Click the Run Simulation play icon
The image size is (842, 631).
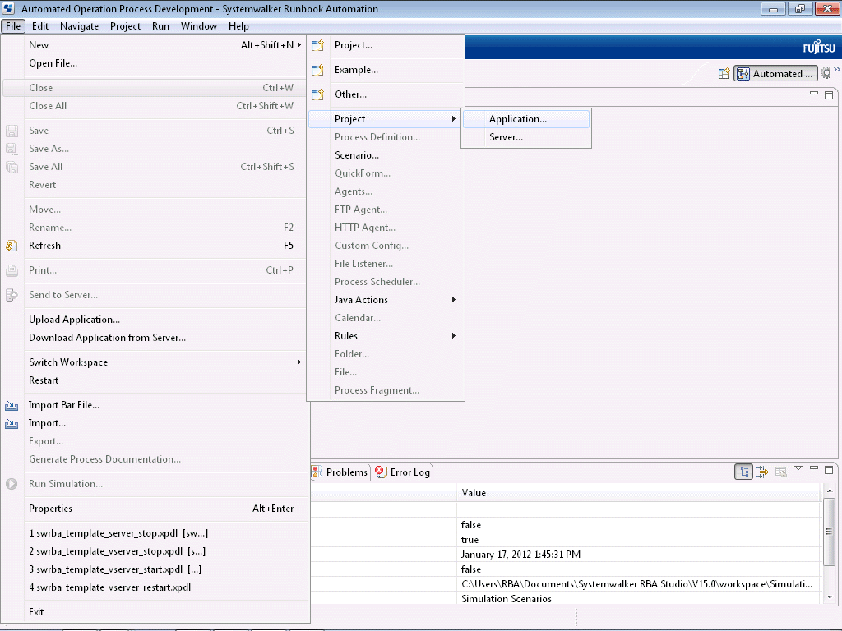pos(12,484)
